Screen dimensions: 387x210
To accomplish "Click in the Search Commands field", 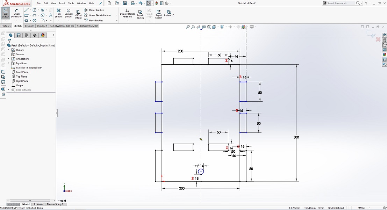I will (341, 3).
